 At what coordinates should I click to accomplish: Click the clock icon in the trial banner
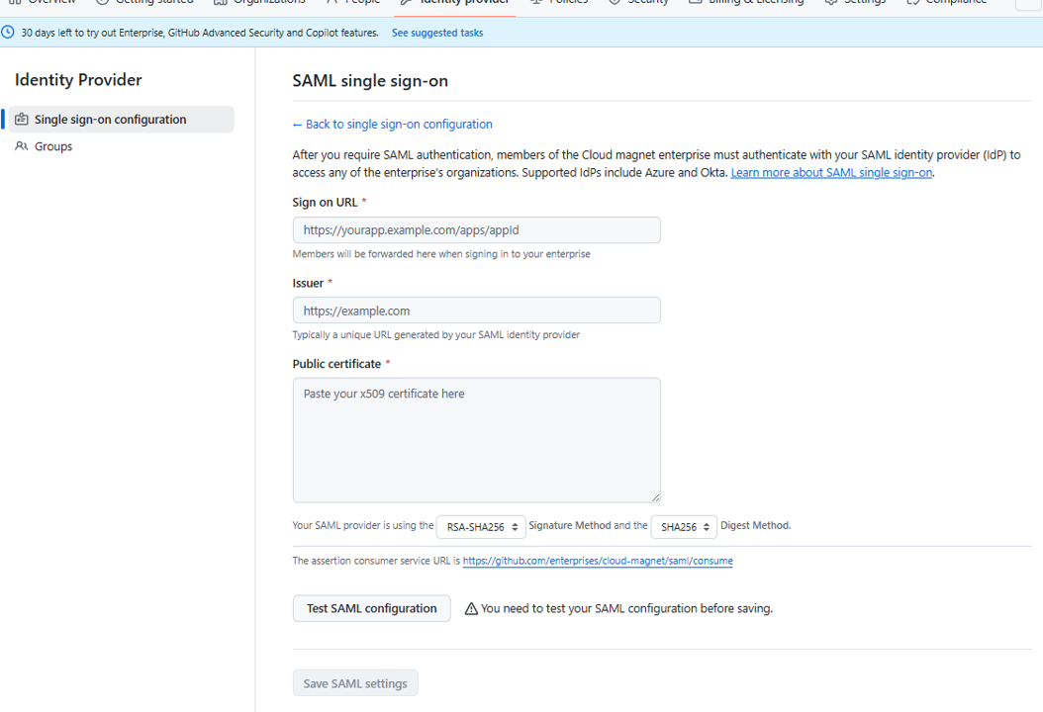pyautogui.click(x=8, y=32)
